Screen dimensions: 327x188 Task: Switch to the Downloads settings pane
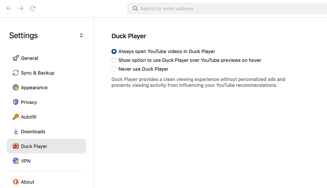point(33,132)
